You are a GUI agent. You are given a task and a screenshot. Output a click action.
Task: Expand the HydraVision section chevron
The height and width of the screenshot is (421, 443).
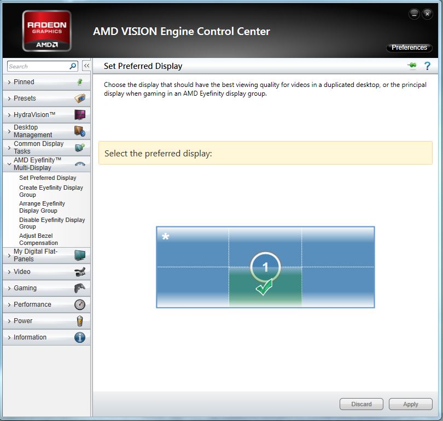[9, 115]
